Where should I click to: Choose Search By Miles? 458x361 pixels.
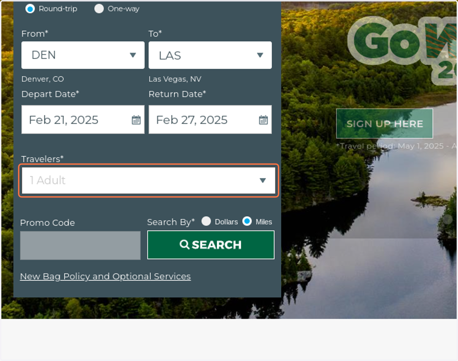point(247,221)
